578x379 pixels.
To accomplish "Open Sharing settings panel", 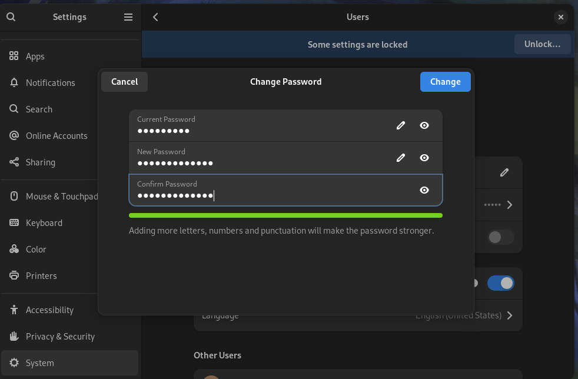I will pyautogui.click(x=69, y=162).
